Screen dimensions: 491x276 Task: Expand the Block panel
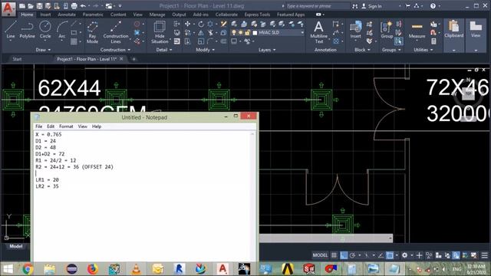click(x=362, y=50)
